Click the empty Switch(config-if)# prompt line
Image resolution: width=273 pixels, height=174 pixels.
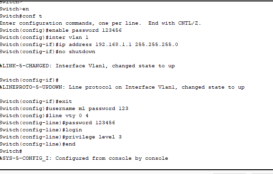[x=29, y=80]
